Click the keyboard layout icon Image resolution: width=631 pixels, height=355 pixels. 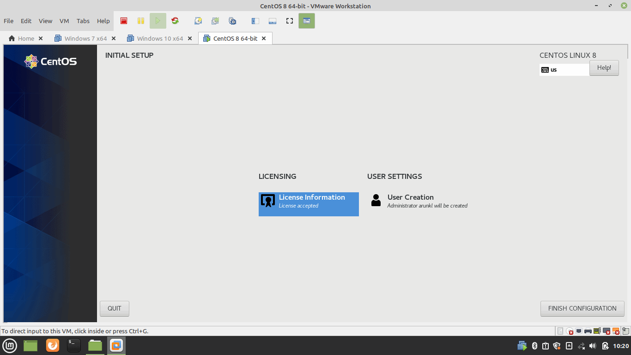545,70
